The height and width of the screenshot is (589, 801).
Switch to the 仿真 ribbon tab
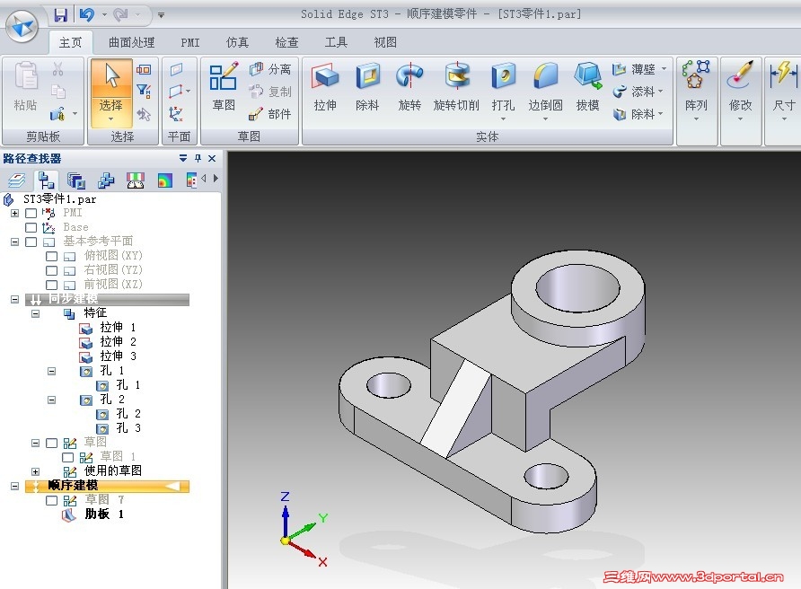point(238,42)
